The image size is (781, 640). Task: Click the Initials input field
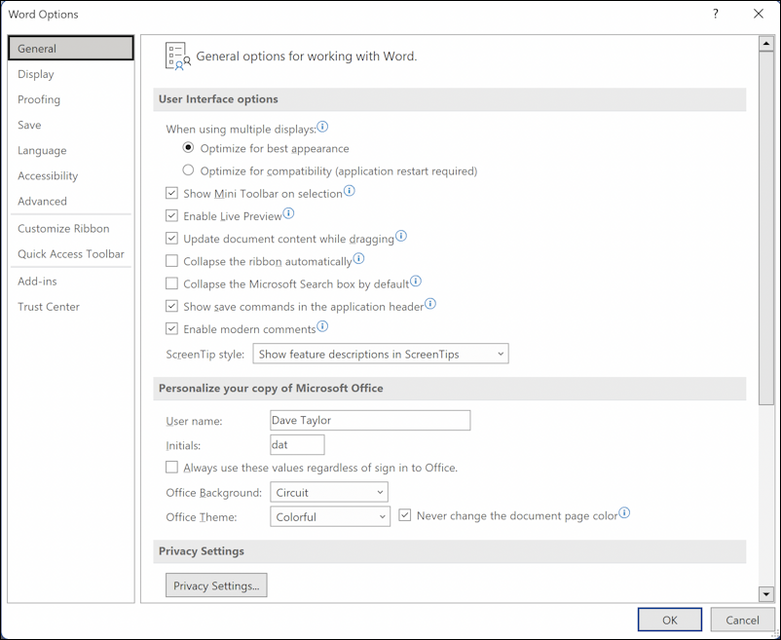click(x=297, y=444)
